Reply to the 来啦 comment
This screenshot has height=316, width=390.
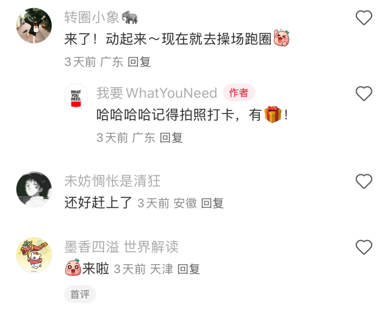189,269
